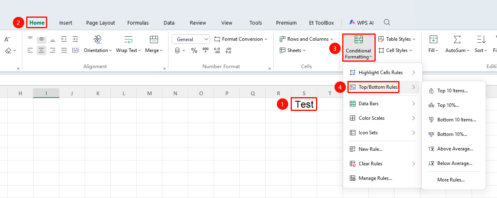Click the search magnifier icon
497x198 pixels.
coord(387,22)
